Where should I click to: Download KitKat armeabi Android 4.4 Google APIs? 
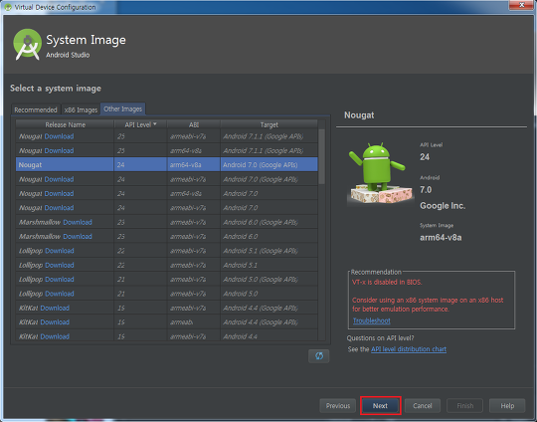click(x=55, y=322)
